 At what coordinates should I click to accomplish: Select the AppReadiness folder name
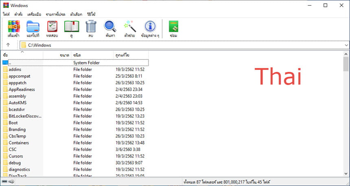[22, 90]
